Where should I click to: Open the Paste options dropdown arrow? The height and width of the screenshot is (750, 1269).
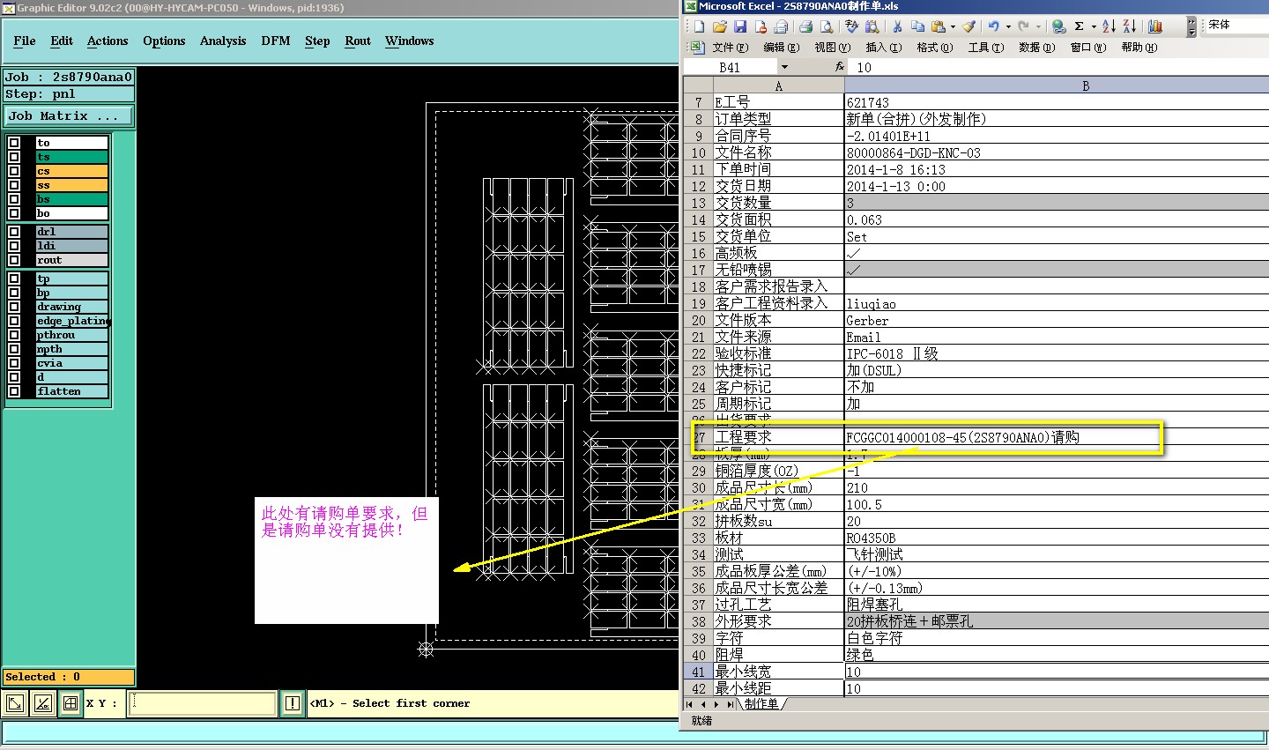(953, 26)
